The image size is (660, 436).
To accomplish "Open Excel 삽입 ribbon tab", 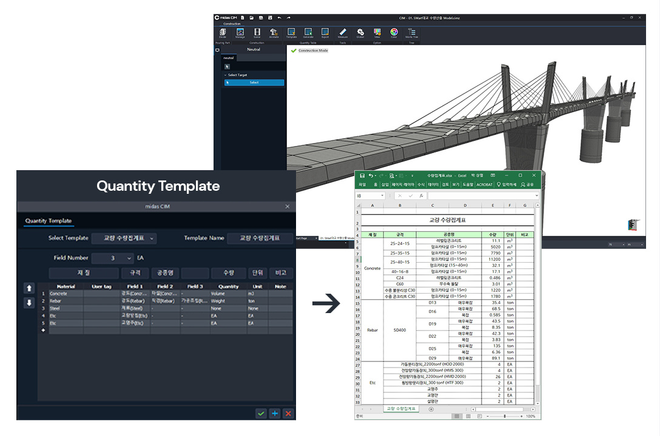I will (x=385, y=185).
